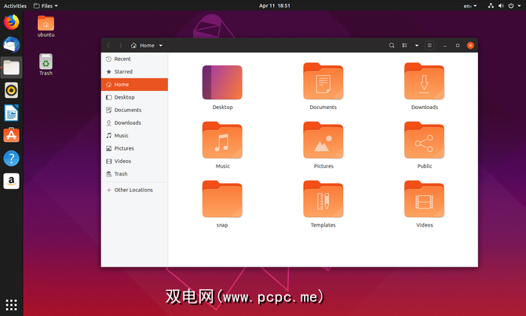Launch Firefox from the dock
This screenshot has width=526, height=316.
[x=11, y=23]
